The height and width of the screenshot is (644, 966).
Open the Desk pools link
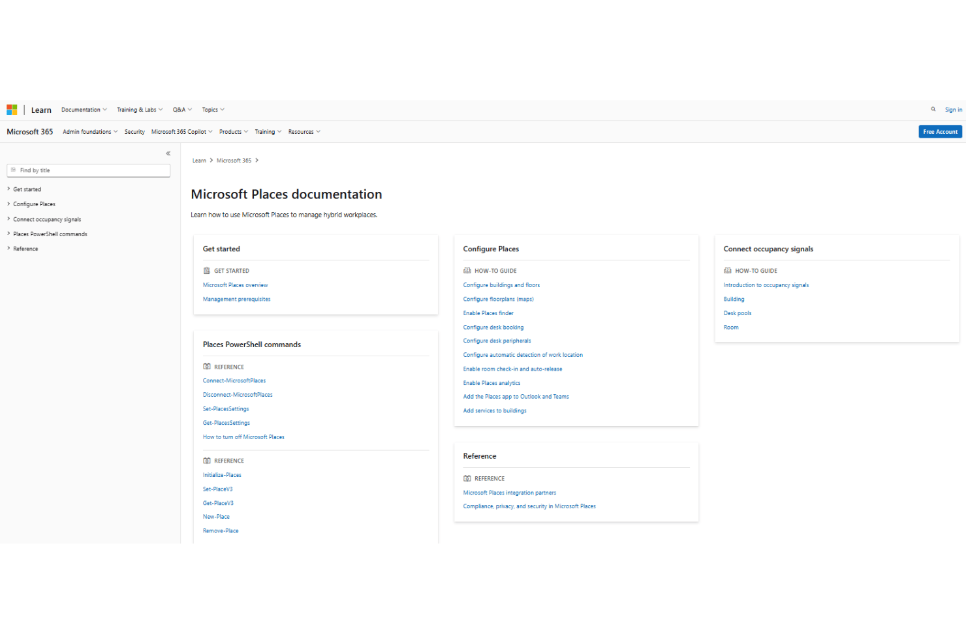coord(738,313)
